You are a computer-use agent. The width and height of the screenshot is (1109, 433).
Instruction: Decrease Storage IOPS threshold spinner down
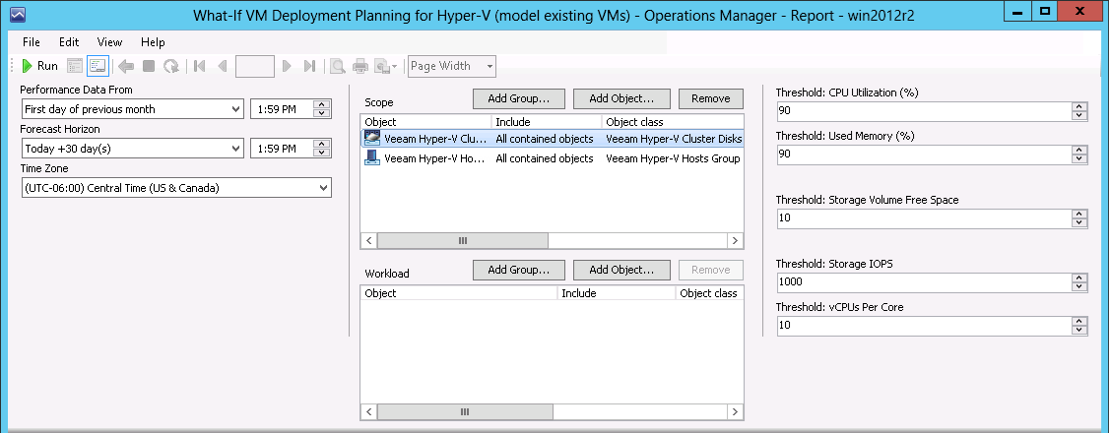click(x=1079, y=286)
